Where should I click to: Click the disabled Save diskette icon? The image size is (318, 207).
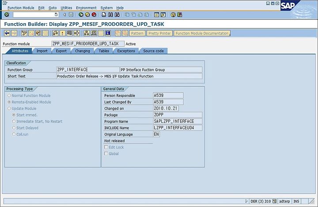pyautogui.click(x=71, y=15)
